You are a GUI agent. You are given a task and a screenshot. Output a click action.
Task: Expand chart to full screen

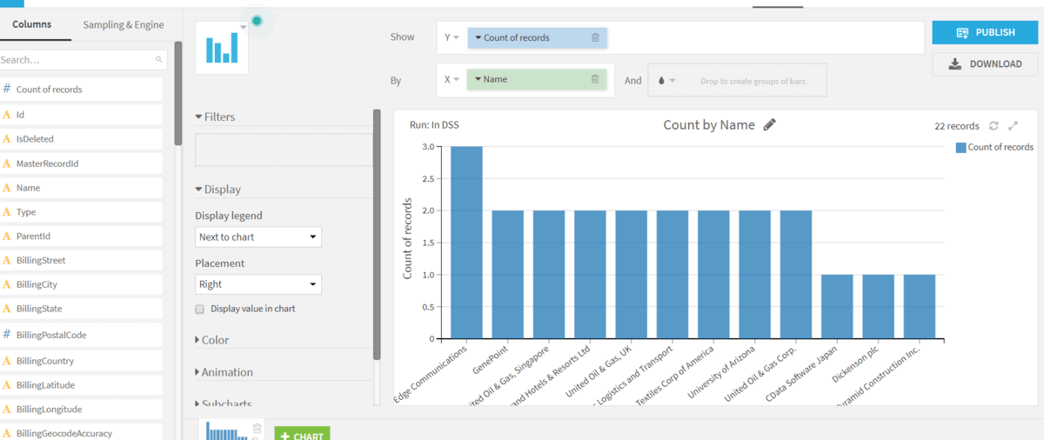(1014, 126)
